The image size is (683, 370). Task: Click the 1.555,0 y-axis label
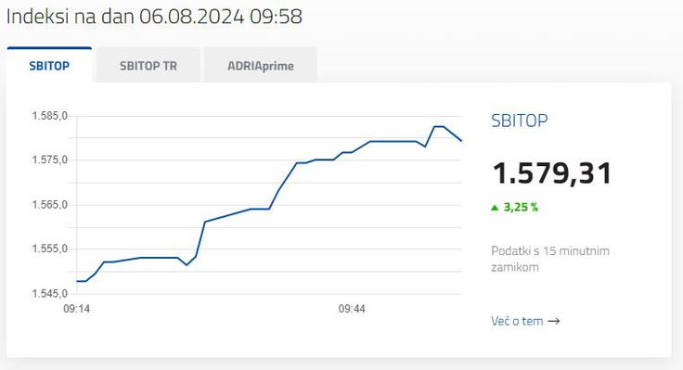click(x=50, y=249)
